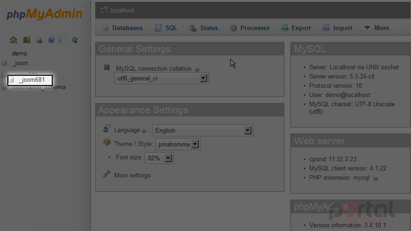Select the information_schema database
411x231 pixels.
(39, 87)
